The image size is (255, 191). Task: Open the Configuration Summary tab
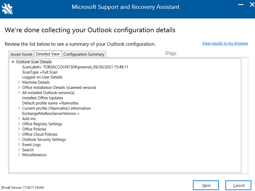click(x=84, y=54)
